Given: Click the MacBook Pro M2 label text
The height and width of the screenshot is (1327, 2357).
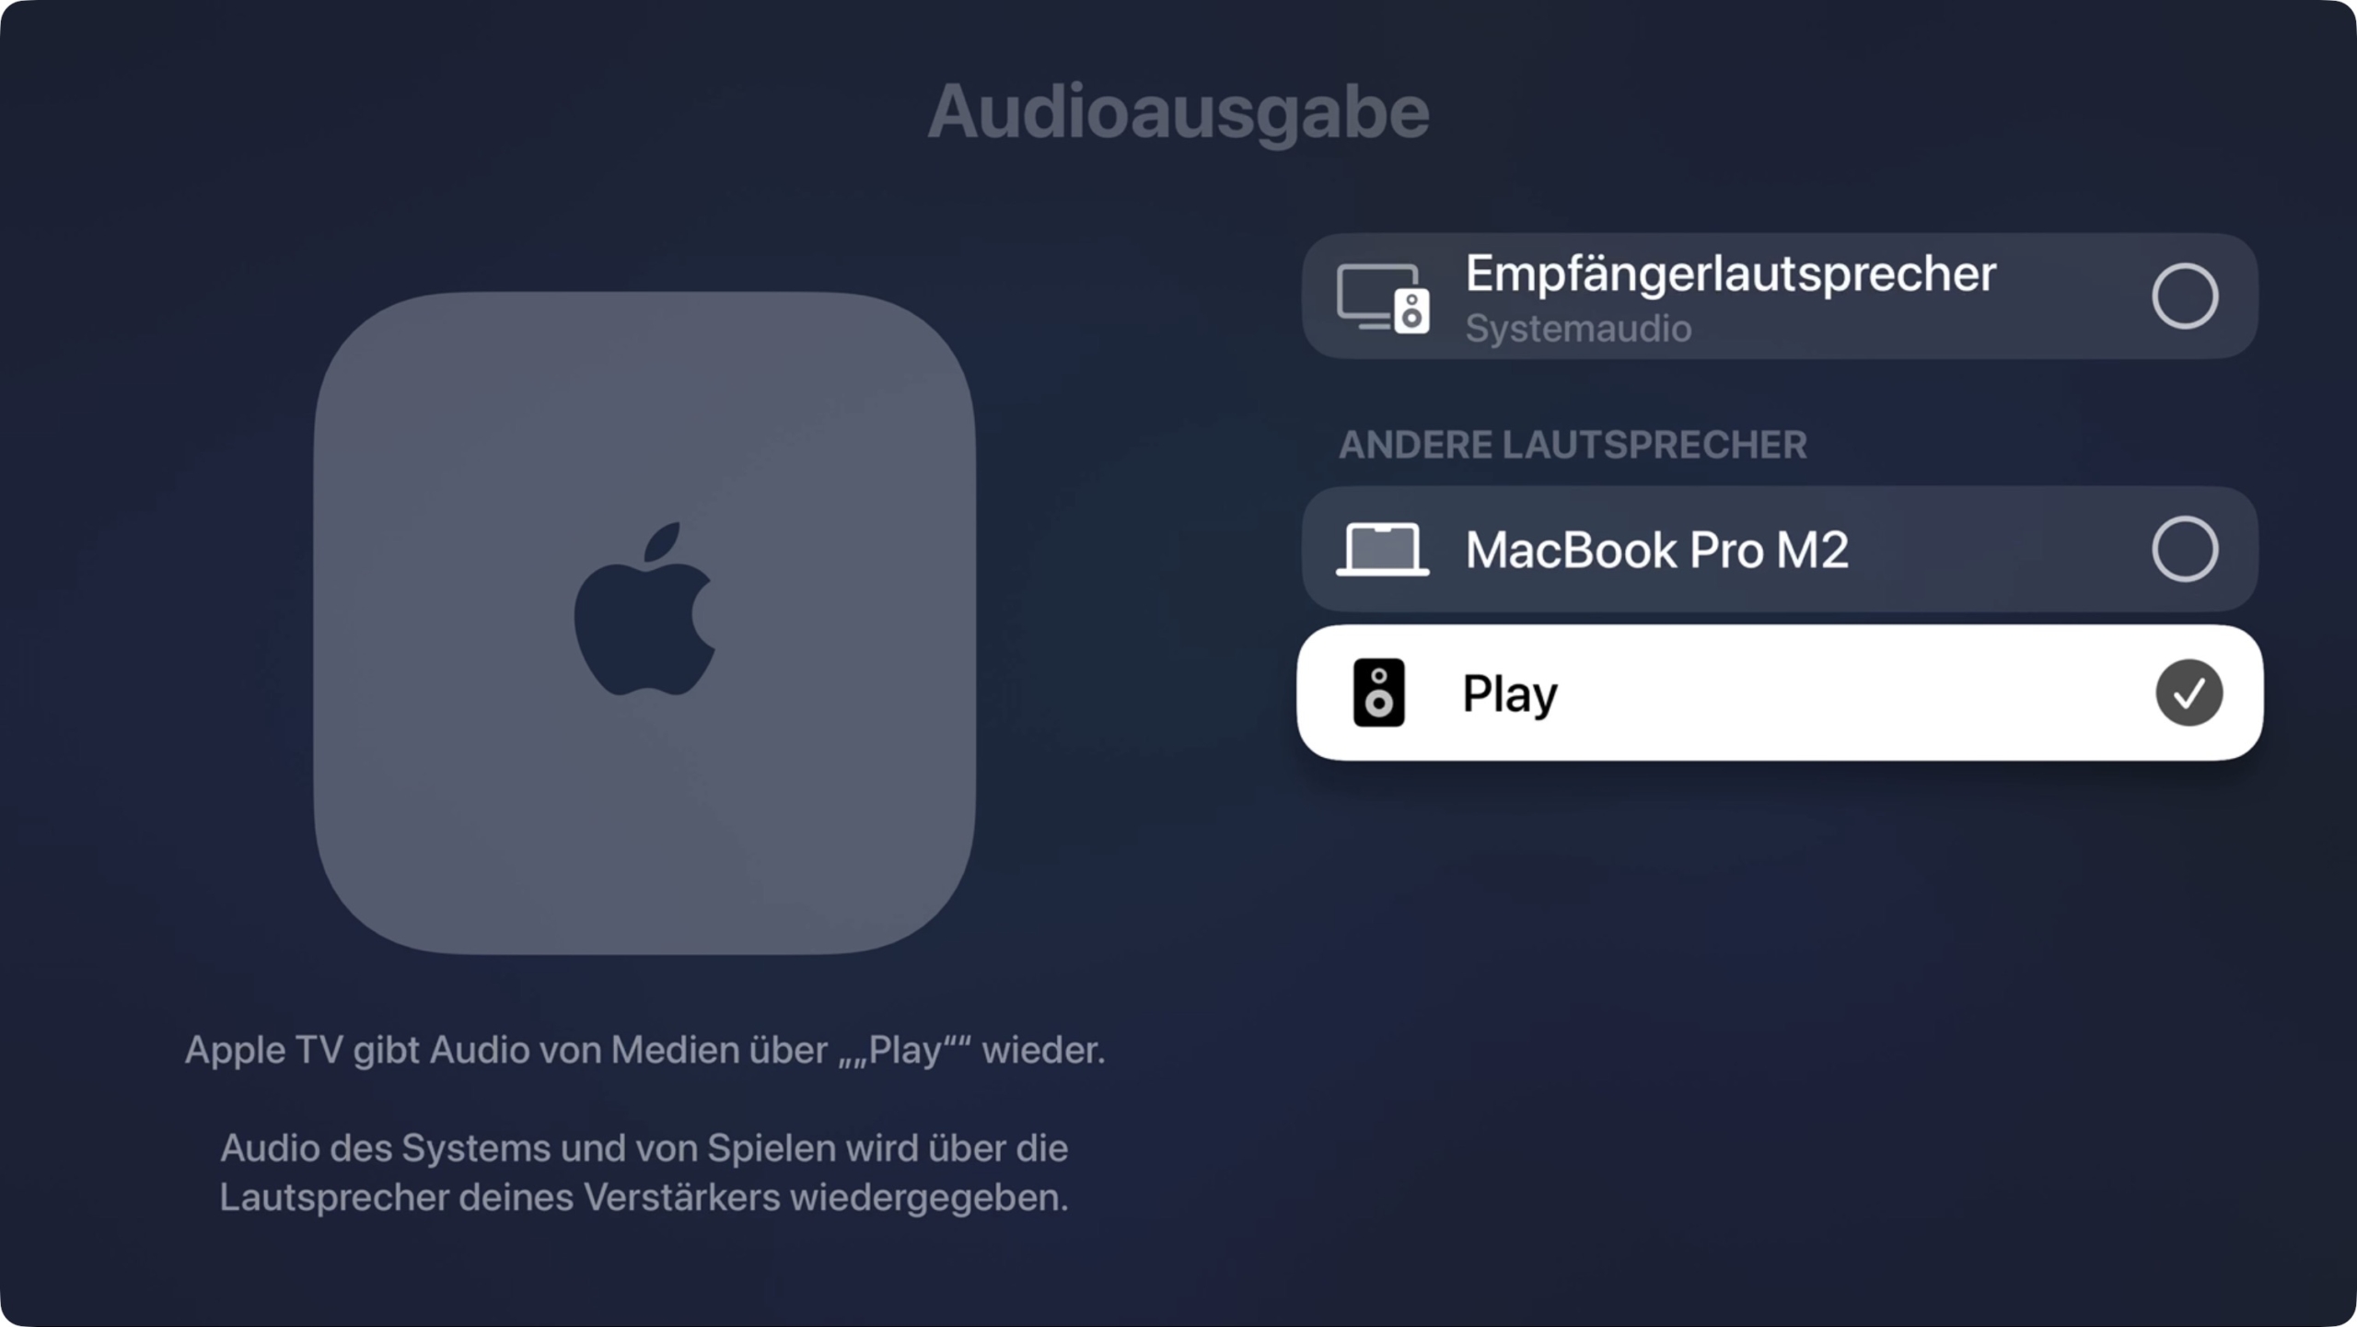Looking at the screenshot, I should (1656, 550).
